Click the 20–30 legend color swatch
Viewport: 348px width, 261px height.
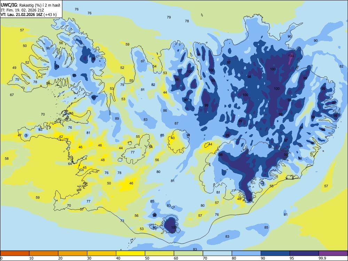click(x=73, y=253)
